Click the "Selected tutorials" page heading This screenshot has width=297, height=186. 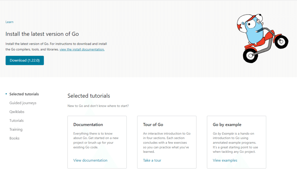click(x=88, y=96)
